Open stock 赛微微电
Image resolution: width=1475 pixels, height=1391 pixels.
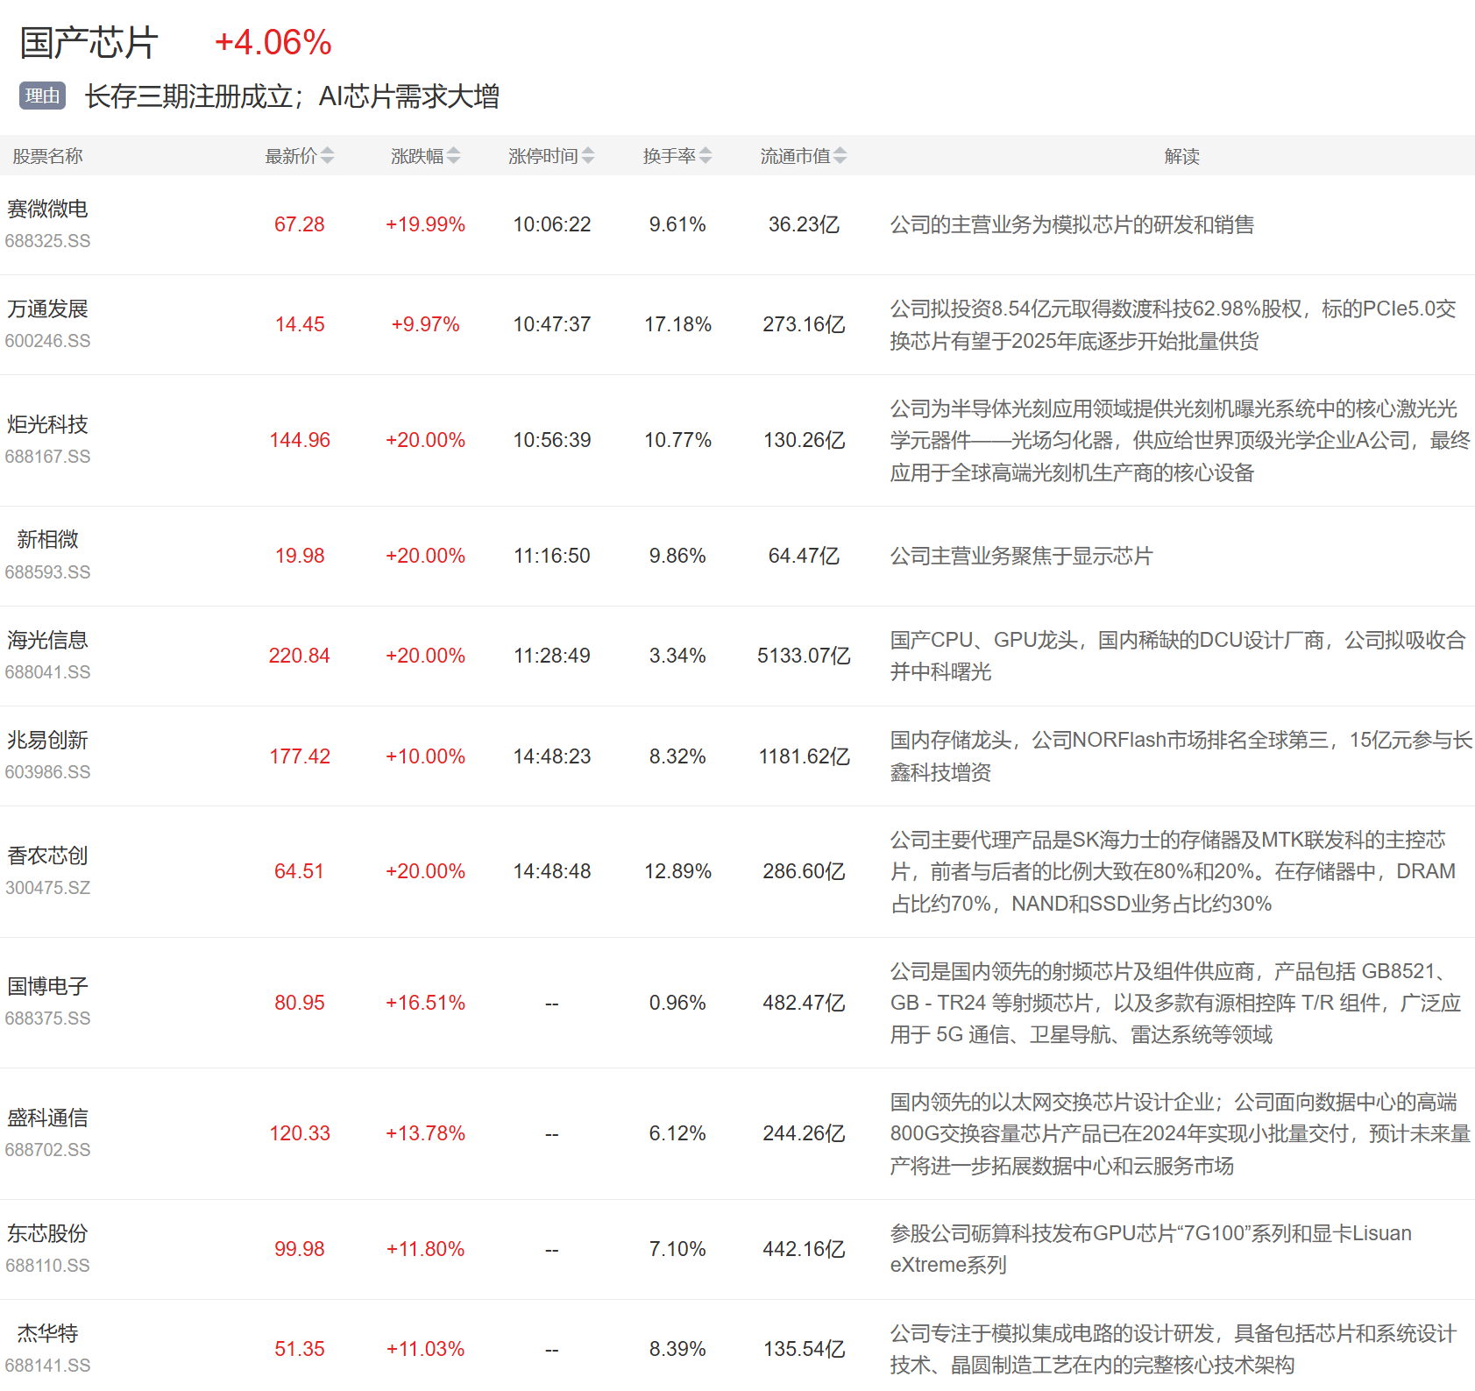click(47, 209)
